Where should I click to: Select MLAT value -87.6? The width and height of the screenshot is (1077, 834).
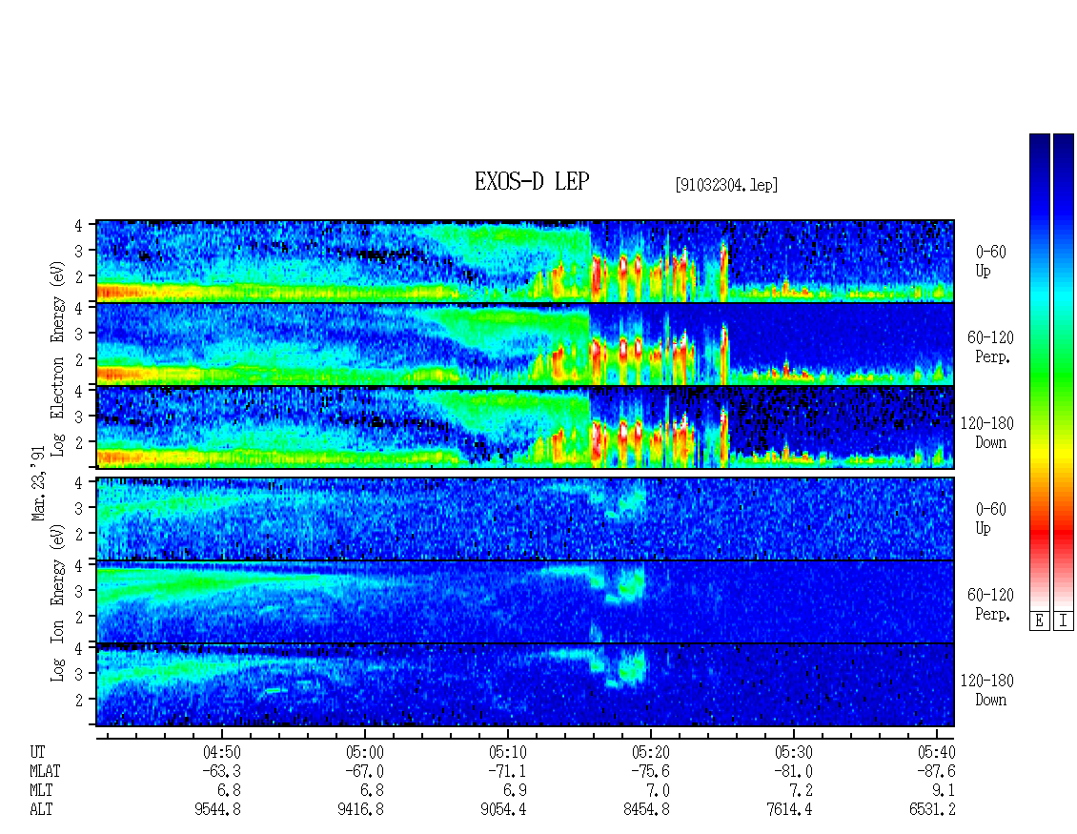(936, 771)
